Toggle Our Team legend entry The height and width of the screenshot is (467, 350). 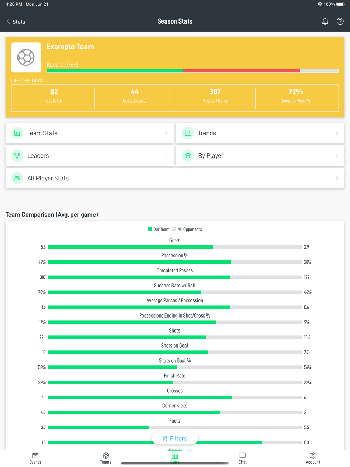pyautogui.click(x=159, y=229)
